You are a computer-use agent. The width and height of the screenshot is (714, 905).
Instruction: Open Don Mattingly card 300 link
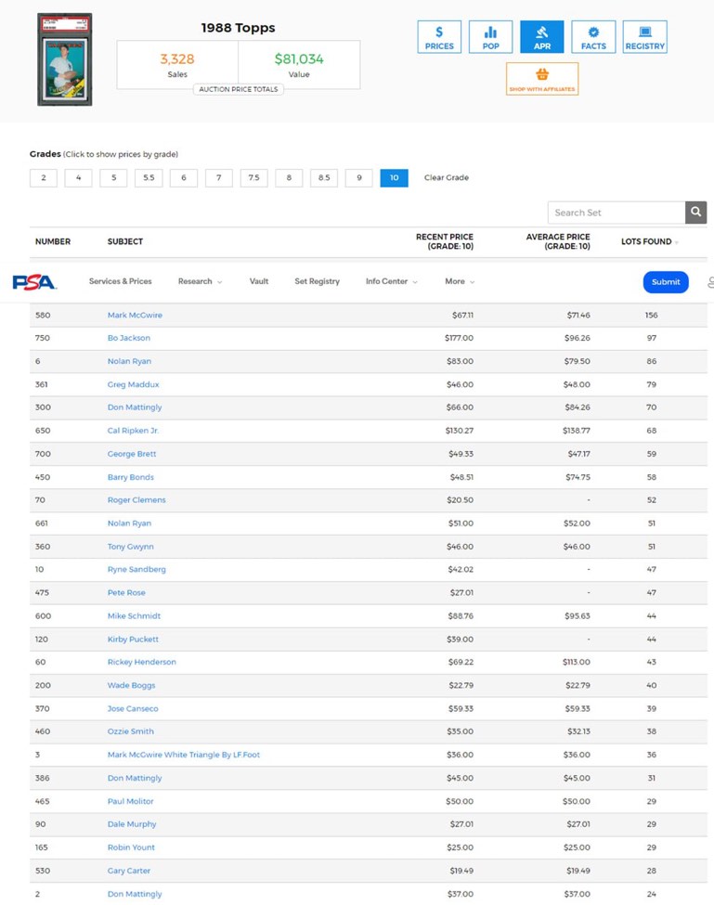click(135, 407)
